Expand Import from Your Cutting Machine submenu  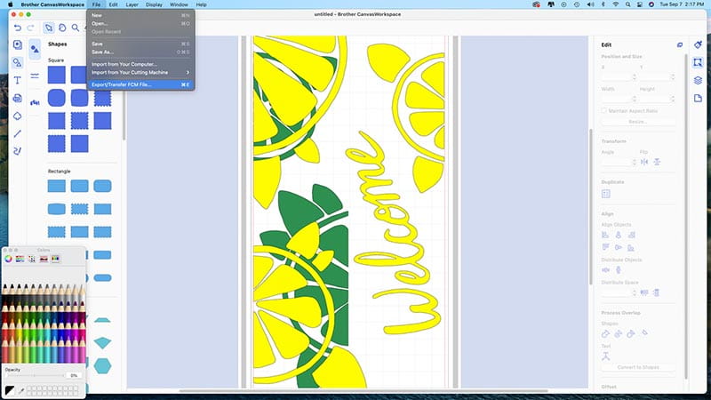(140, 73)
